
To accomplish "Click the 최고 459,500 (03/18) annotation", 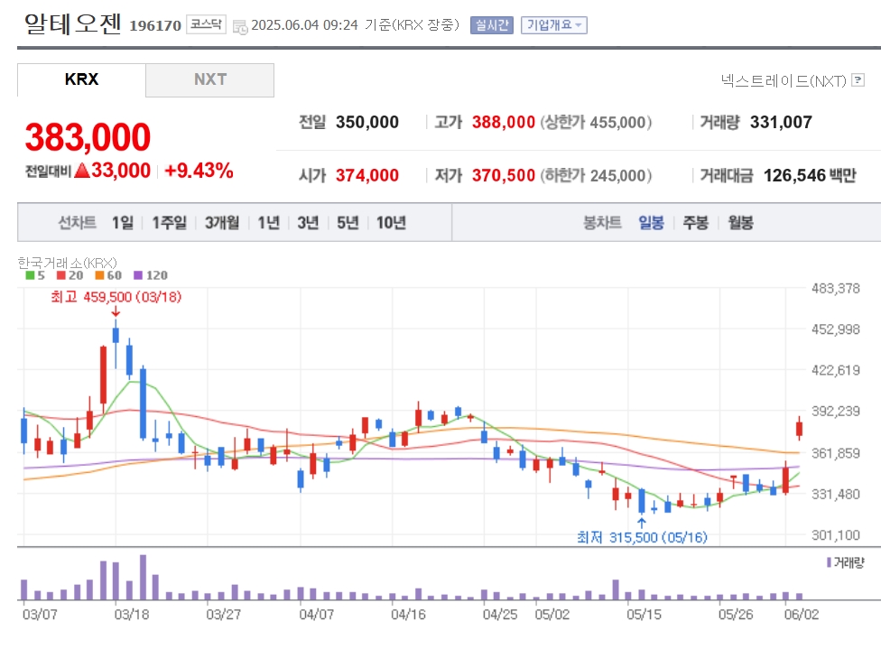I will pyautogui.click(x=116, y=297).
